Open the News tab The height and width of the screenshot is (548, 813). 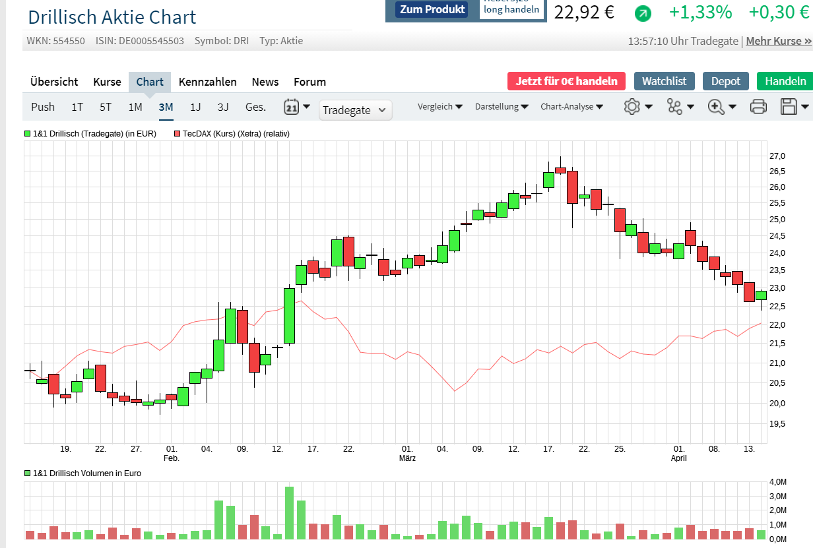click(265, 82)
